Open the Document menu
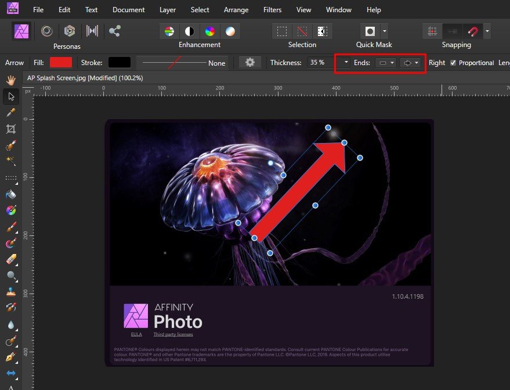Image resolution: width=510 pixels, height=390 pixels. [128, 10]
